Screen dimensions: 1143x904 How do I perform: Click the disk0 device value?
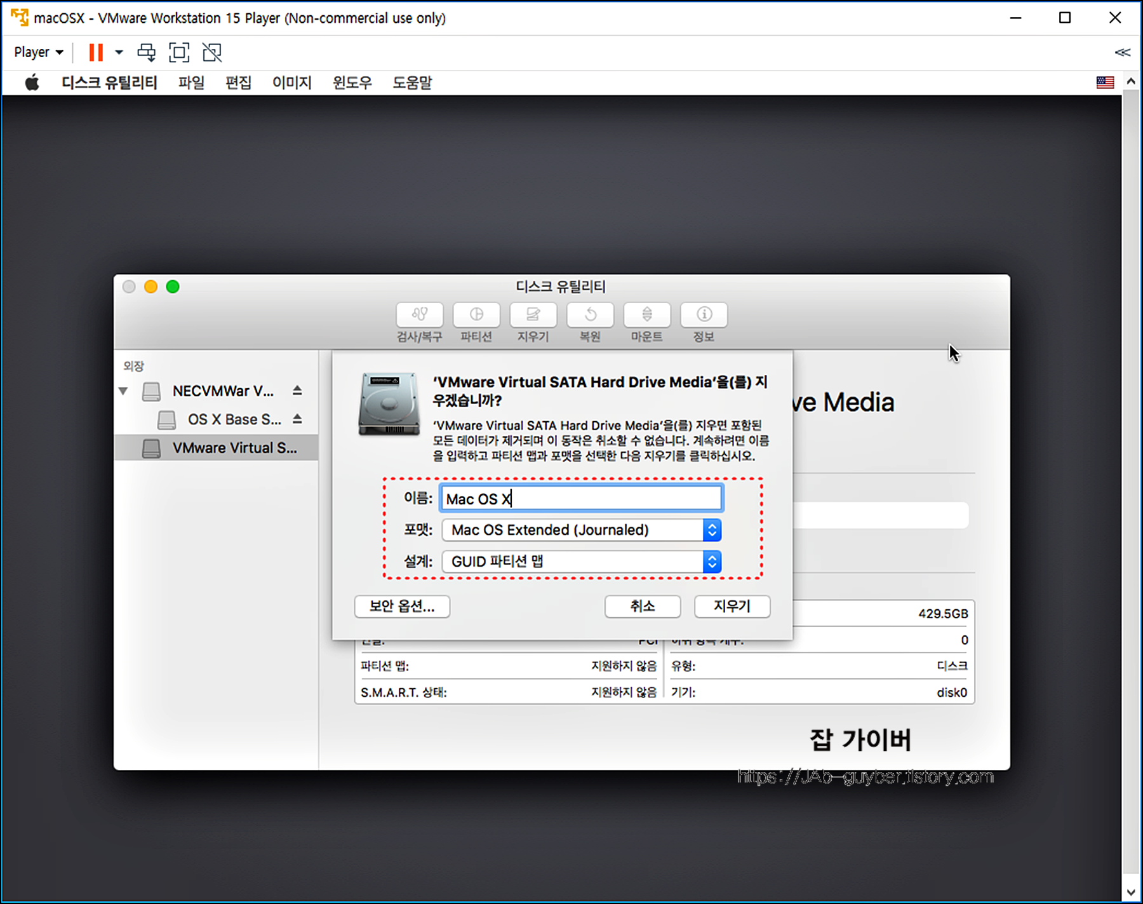[952, 692]
